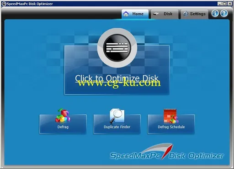Close the SpeedMaxPc Disk Optimizer window
234x169 pixels.
point(230,4)
